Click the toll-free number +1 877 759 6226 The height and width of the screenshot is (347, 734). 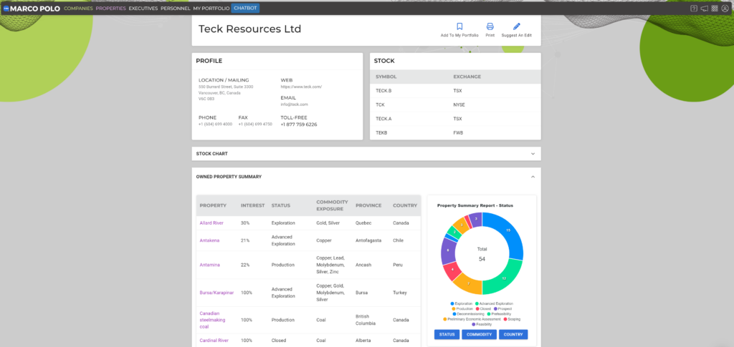coord(299,124)
